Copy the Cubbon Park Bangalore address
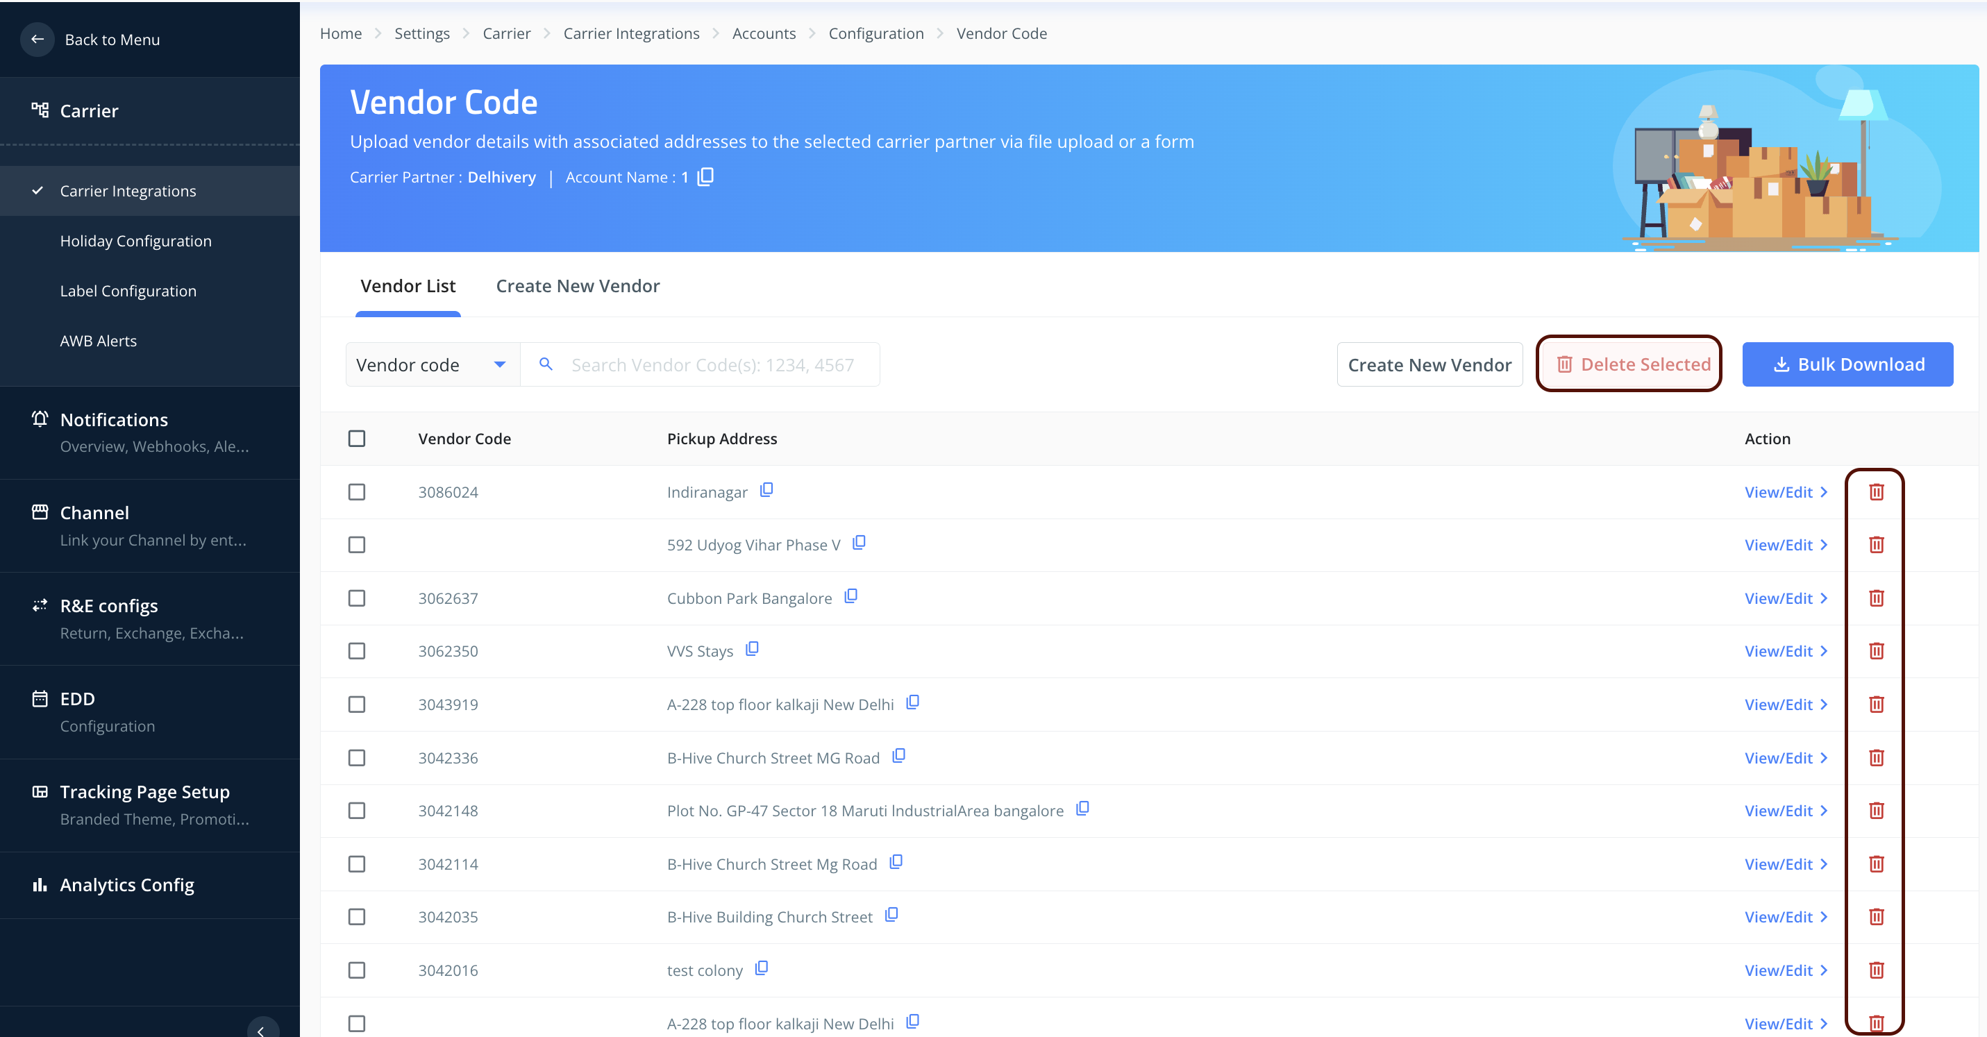This screenshot has width=1987, height=1037. click(850, 597)
